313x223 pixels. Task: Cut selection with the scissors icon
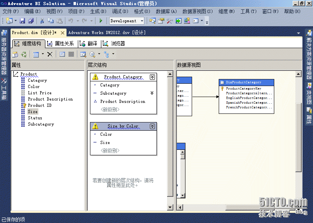click(42, 21)
